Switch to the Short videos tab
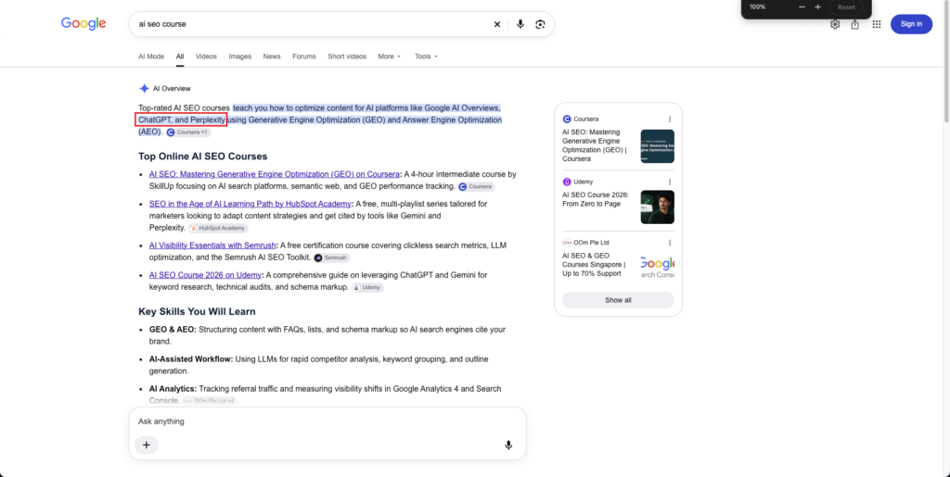The height and width of the screenshot is (477, 950). point(347,56)
